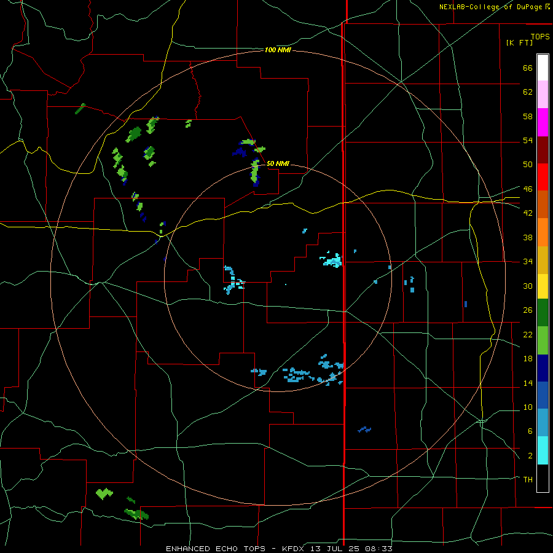Click the 54 legend value

click(x=528, y=140)
